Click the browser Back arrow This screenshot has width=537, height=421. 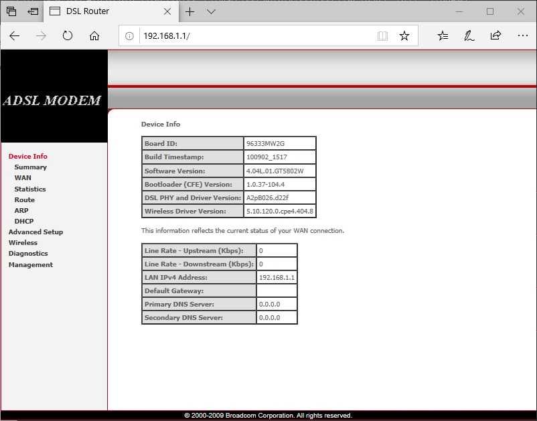coord(14,35)
